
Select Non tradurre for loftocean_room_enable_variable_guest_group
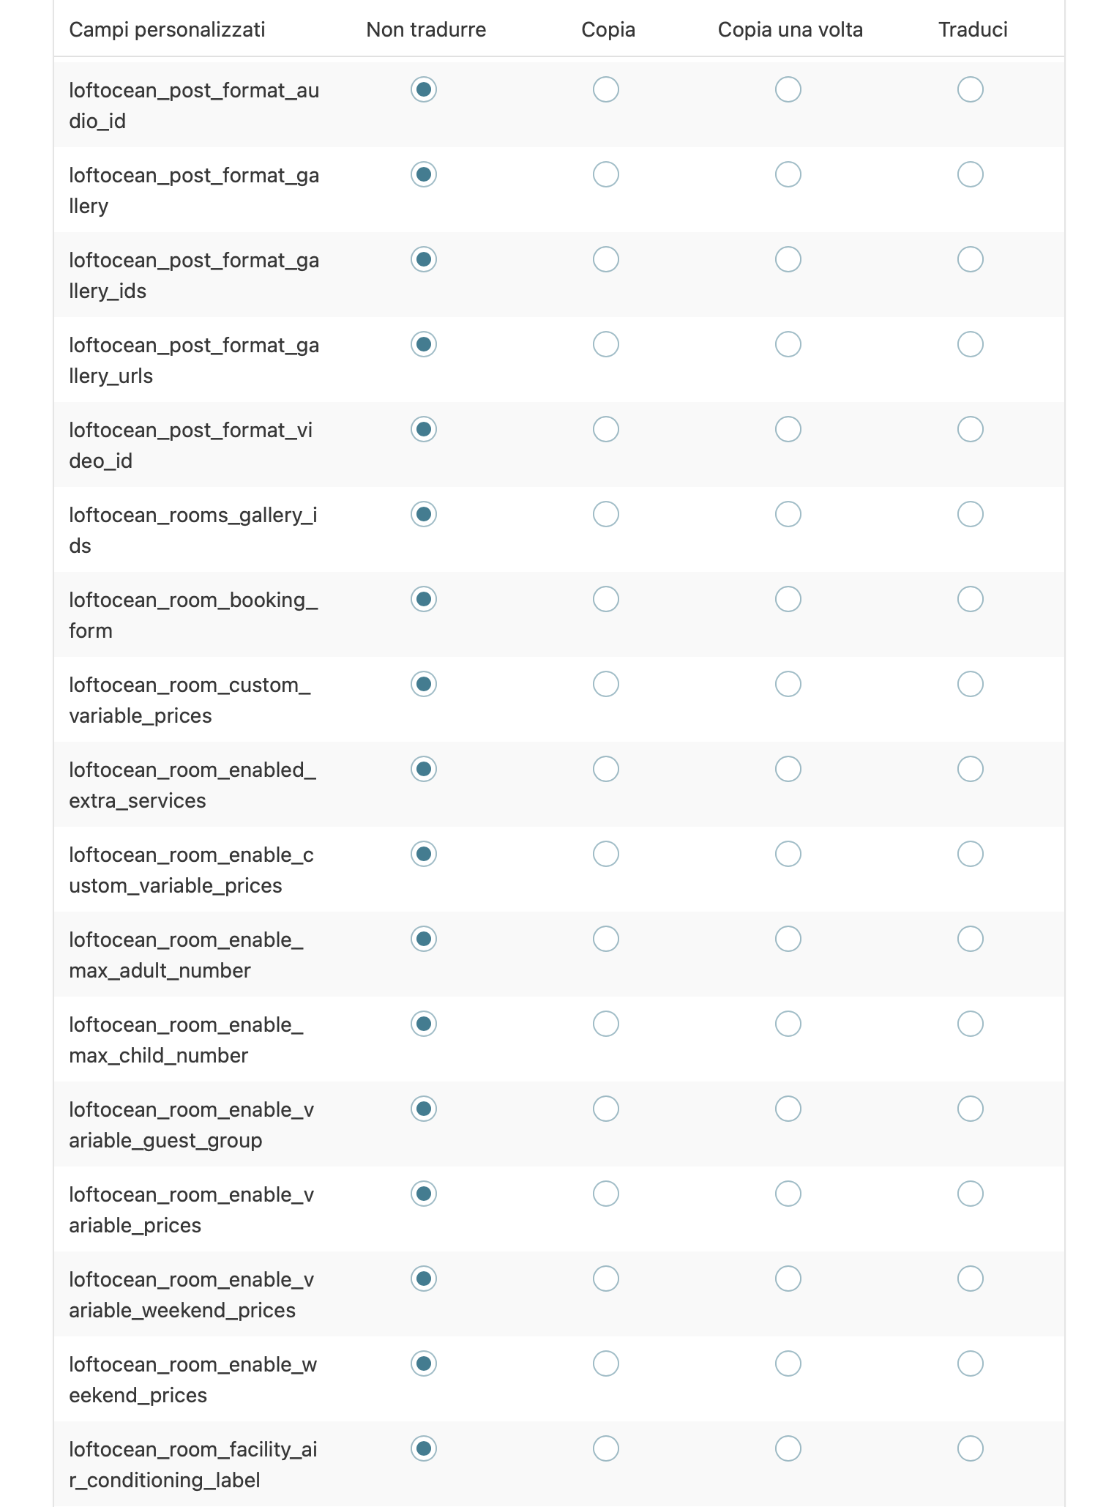coord(424,1109)
